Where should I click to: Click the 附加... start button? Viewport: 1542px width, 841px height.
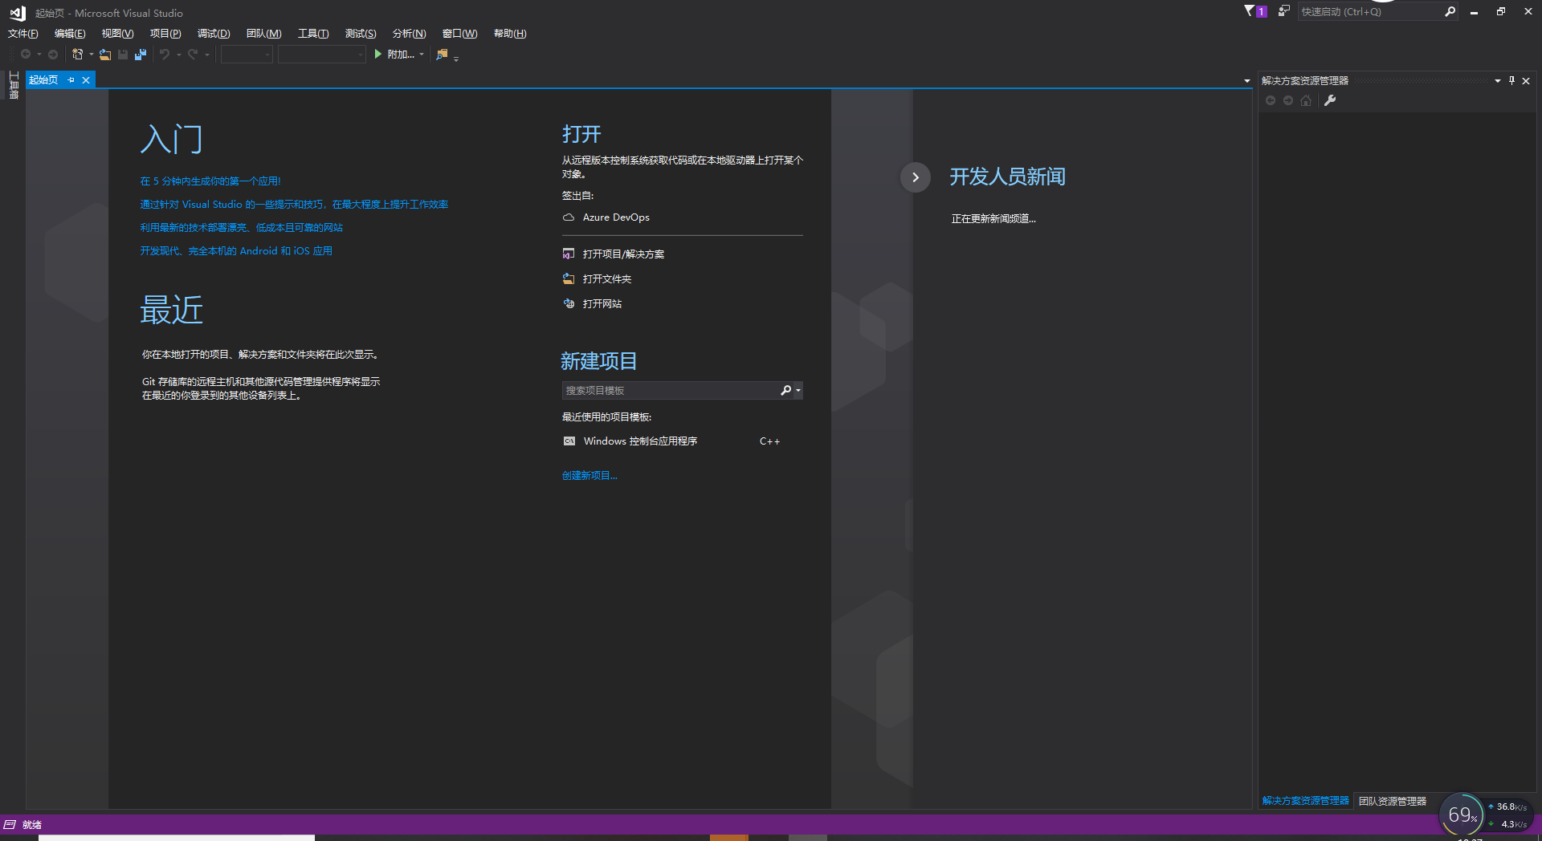pos(394,55)
